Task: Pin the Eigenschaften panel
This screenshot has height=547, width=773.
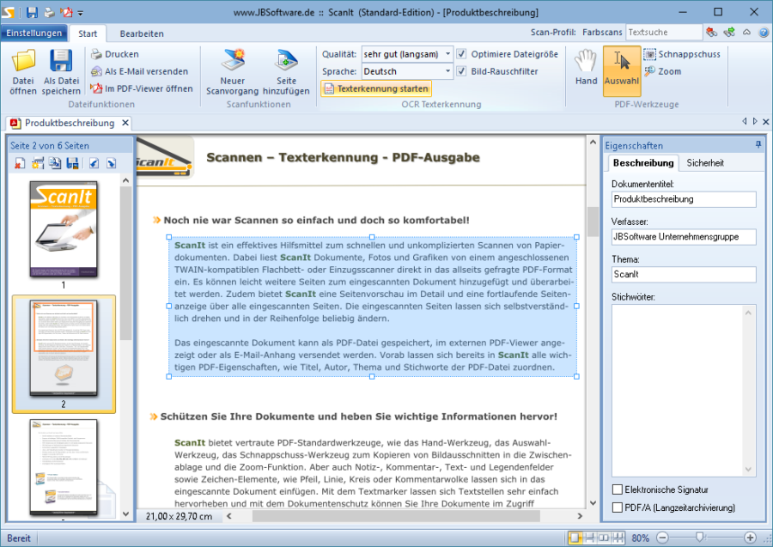Action: [758, 145]
